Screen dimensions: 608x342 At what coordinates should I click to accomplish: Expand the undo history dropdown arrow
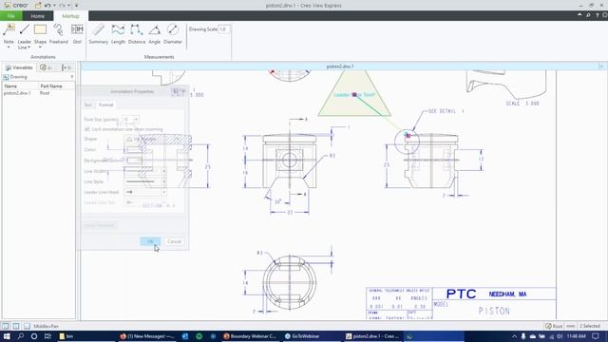[x=54, y=6]
